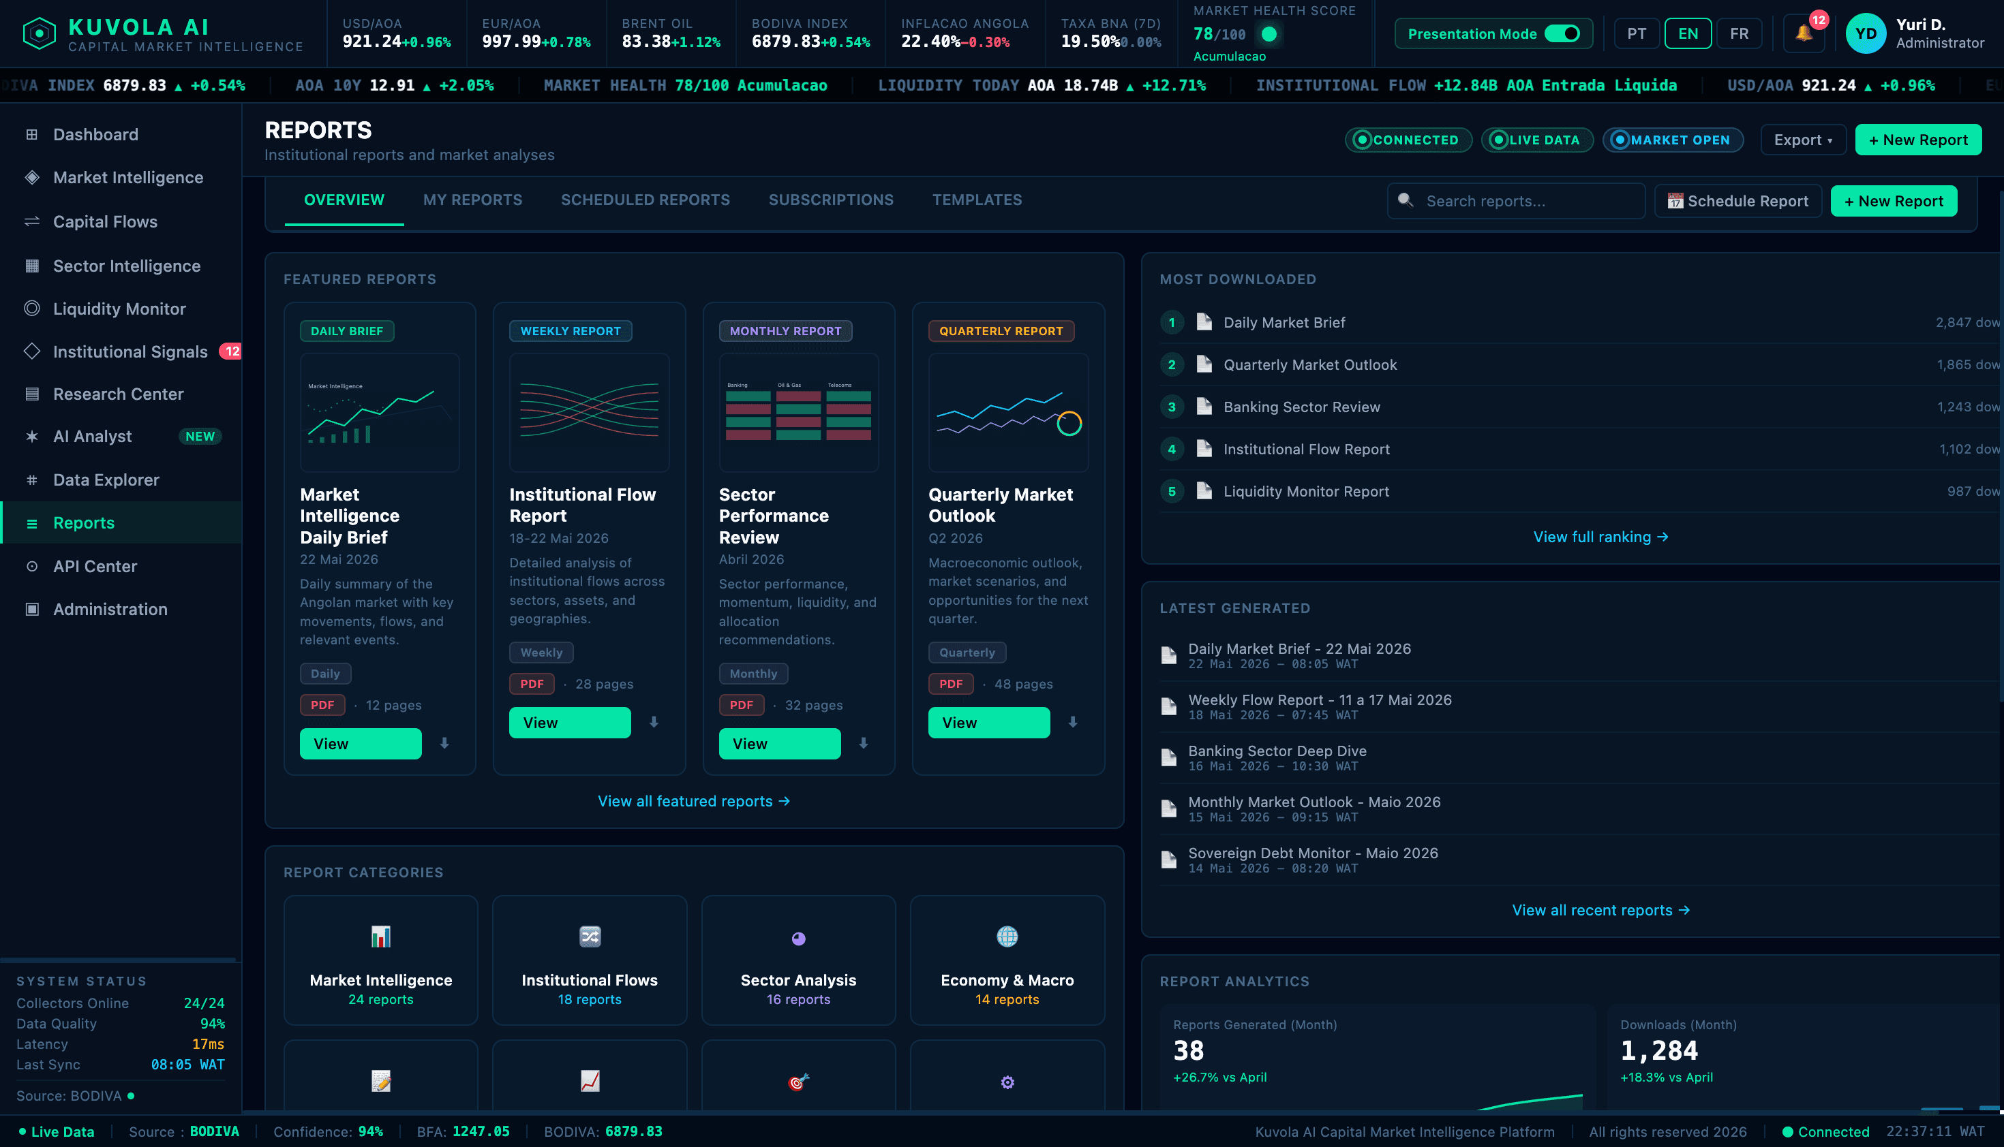Toggle the Presentation Mode switch

click(x=1562, y=34)
